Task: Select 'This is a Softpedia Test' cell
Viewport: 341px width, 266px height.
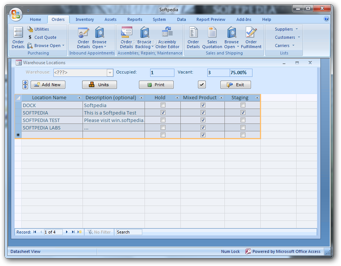Action: tap(114, 113)
